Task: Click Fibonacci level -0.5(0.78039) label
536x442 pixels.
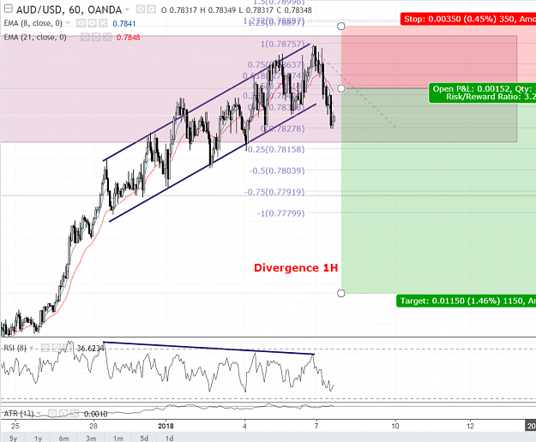Action: point(277,170)
